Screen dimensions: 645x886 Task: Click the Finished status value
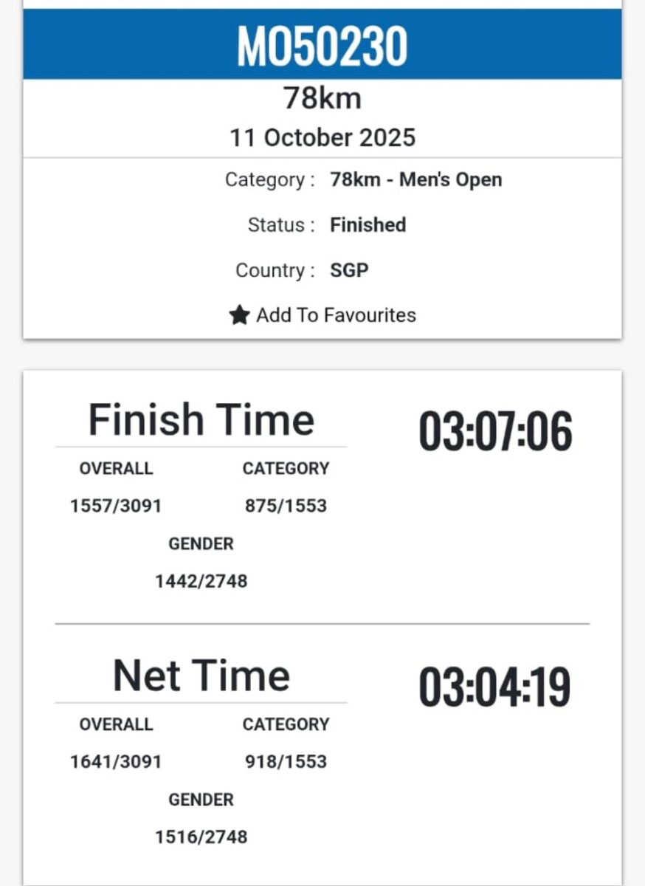[368, 224]
